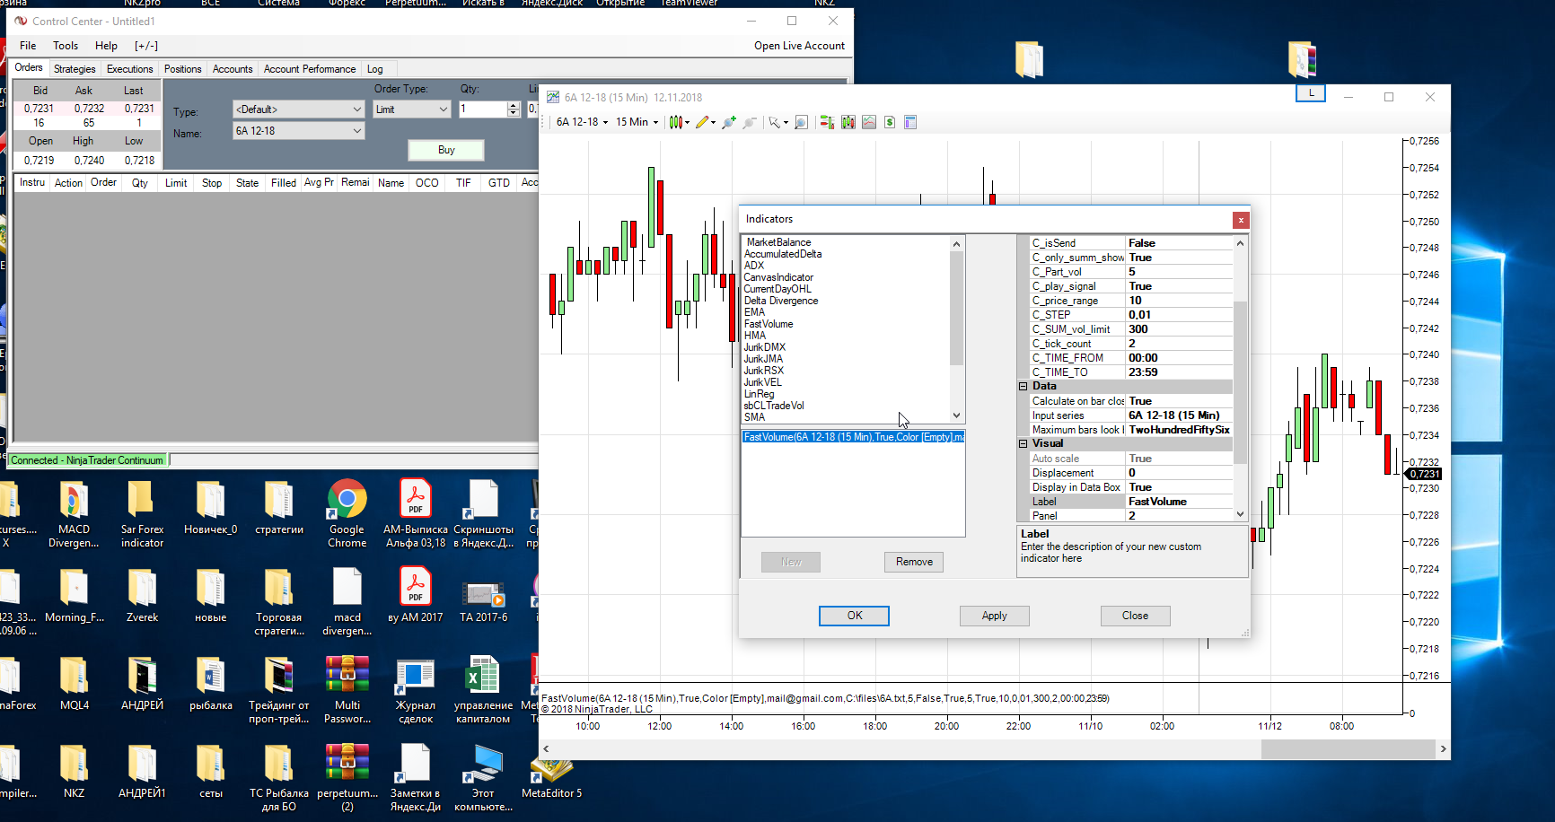Open the chart style candlestick icon
1555x822 pixels.
(x=676, y=122)
